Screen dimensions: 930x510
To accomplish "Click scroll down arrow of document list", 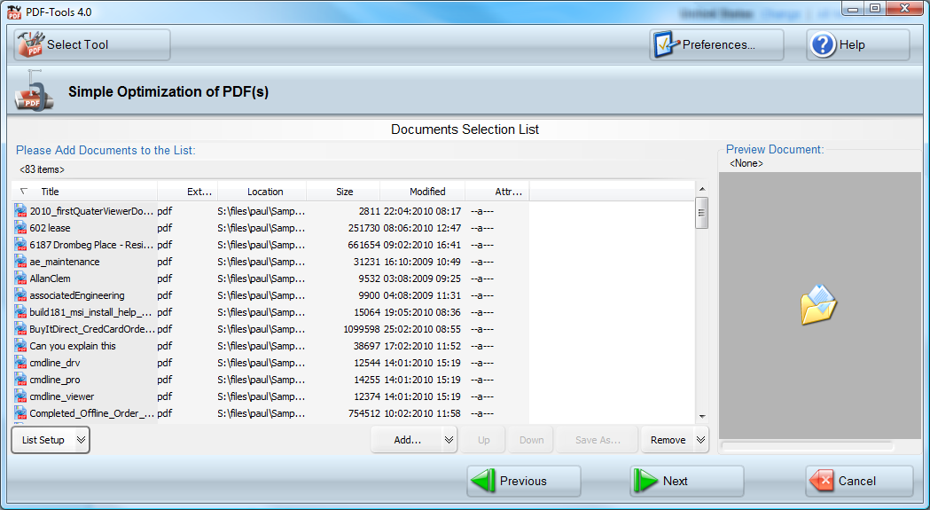I will [x=702, y=417].
